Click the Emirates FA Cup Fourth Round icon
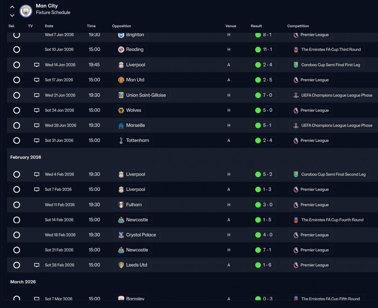The image size is (378, 308). [x=296, y=220]
